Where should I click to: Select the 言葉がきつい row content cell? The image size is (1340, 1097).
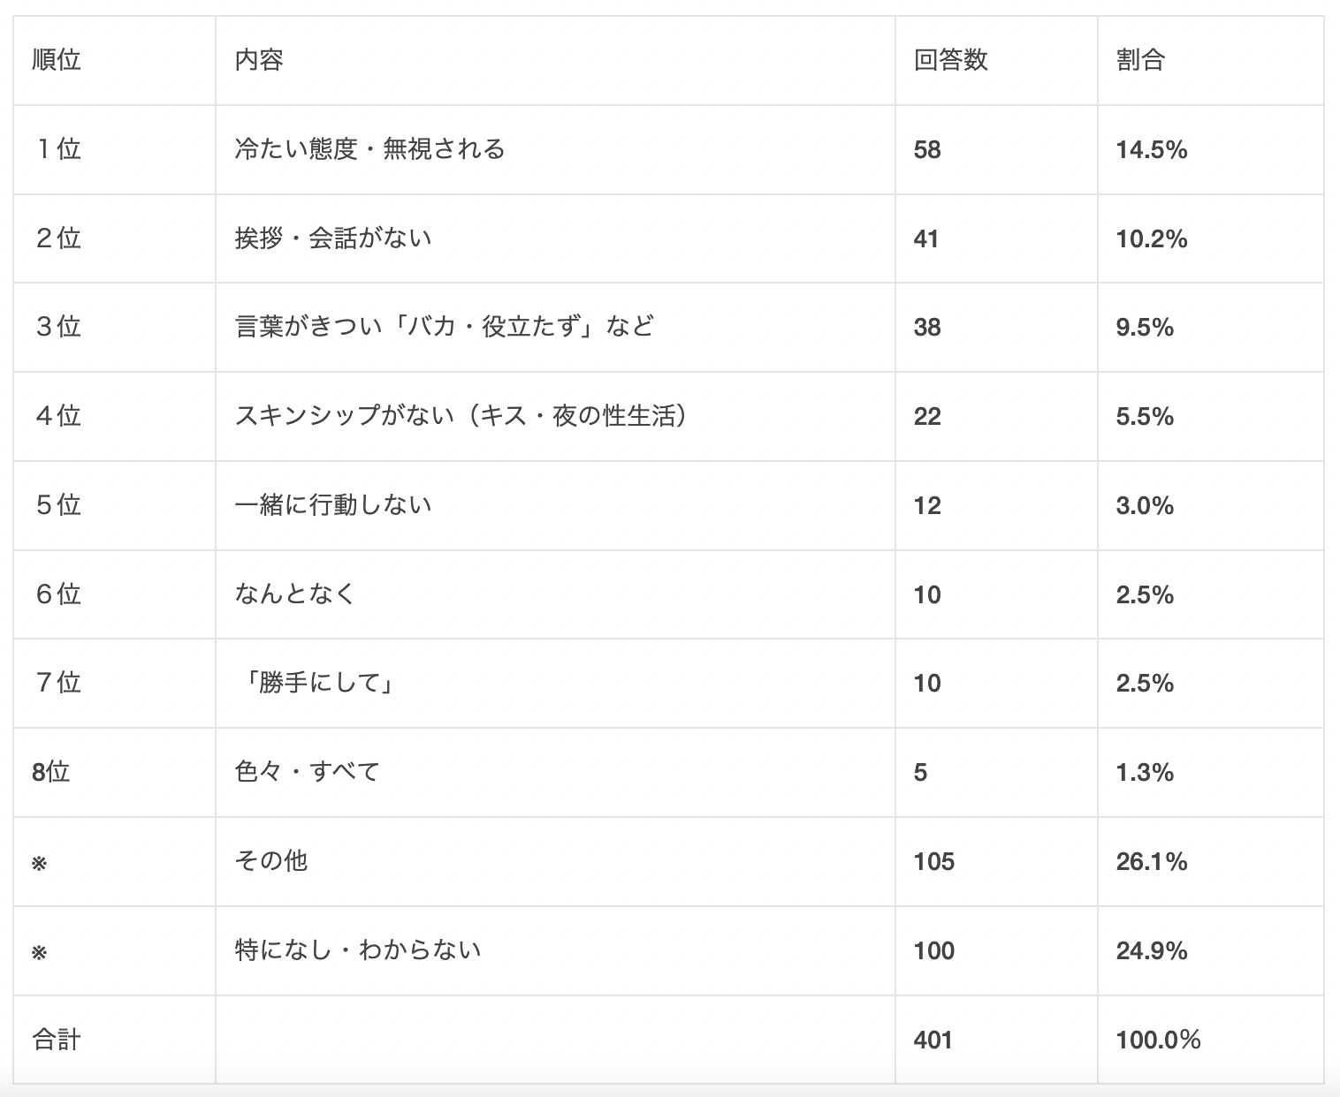tap(444, 327)
